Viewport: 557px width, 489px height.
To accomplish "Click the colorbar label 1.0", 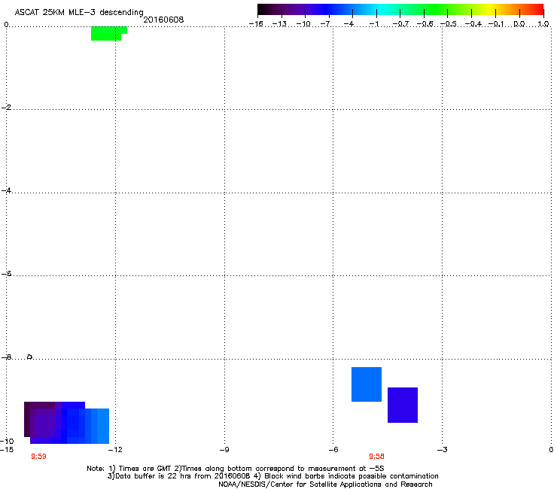I will tap(543, 24).
